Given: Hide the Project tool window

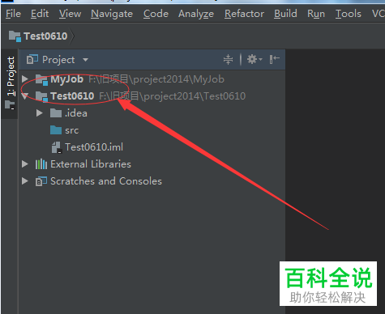Looking at the screenshot, I should 274,59.
